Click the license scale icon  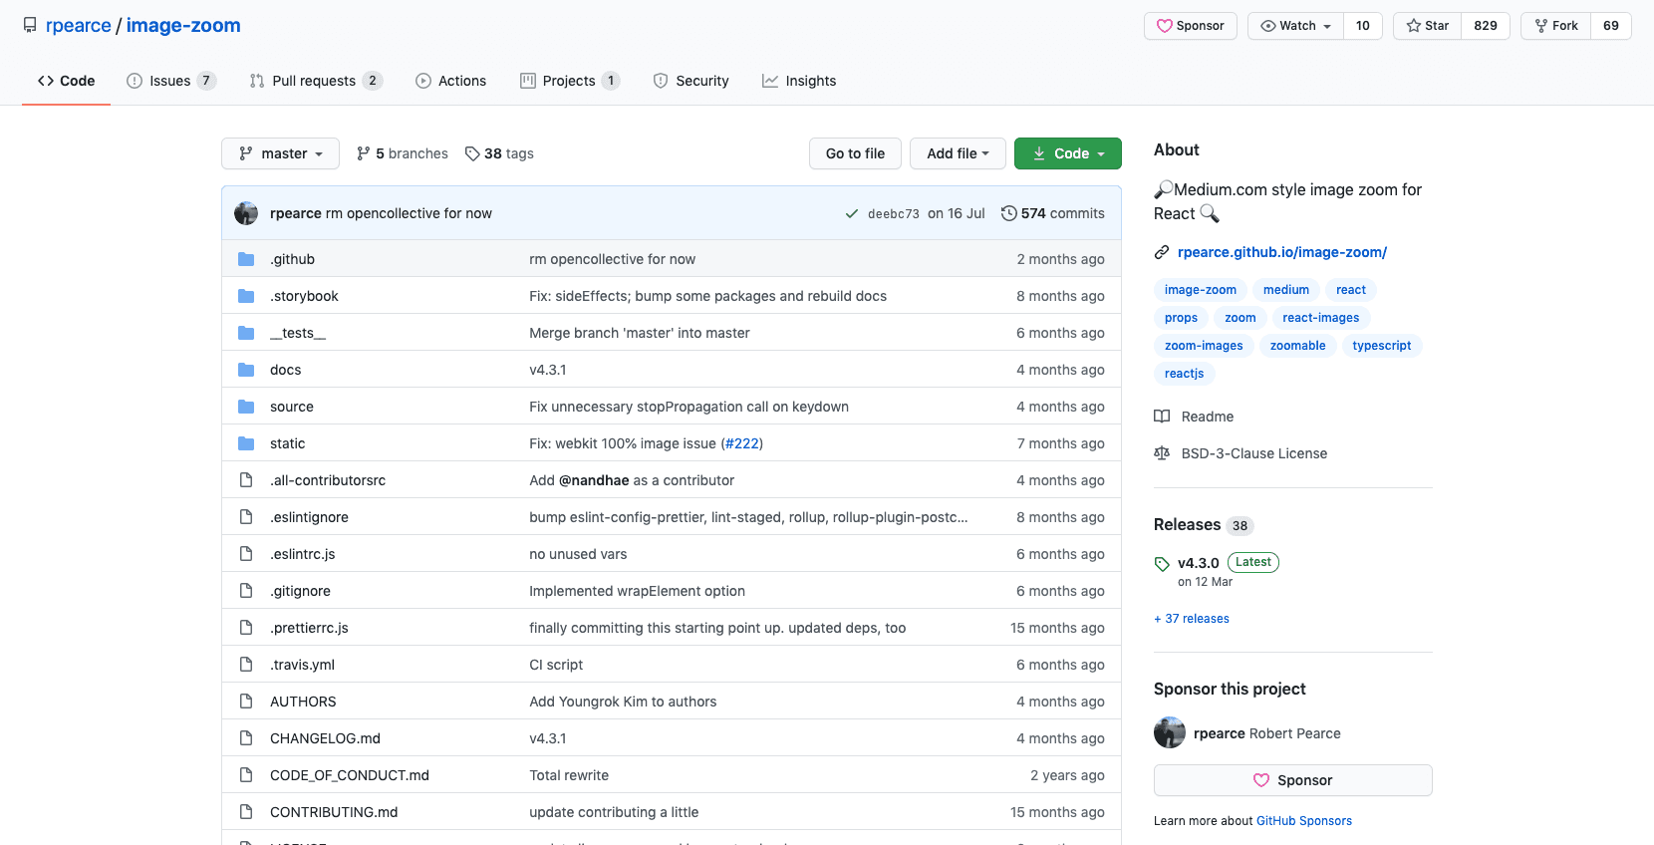(x=1162, y=453)
